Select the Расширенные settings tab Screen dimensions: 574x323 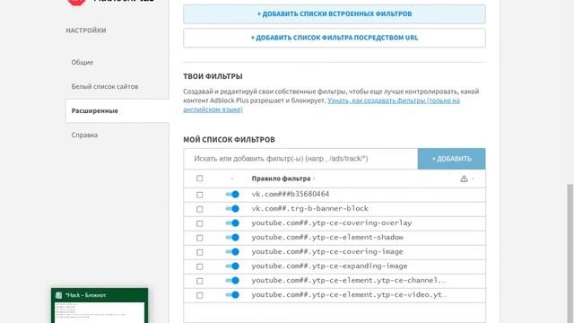click(x=117, y=110)
